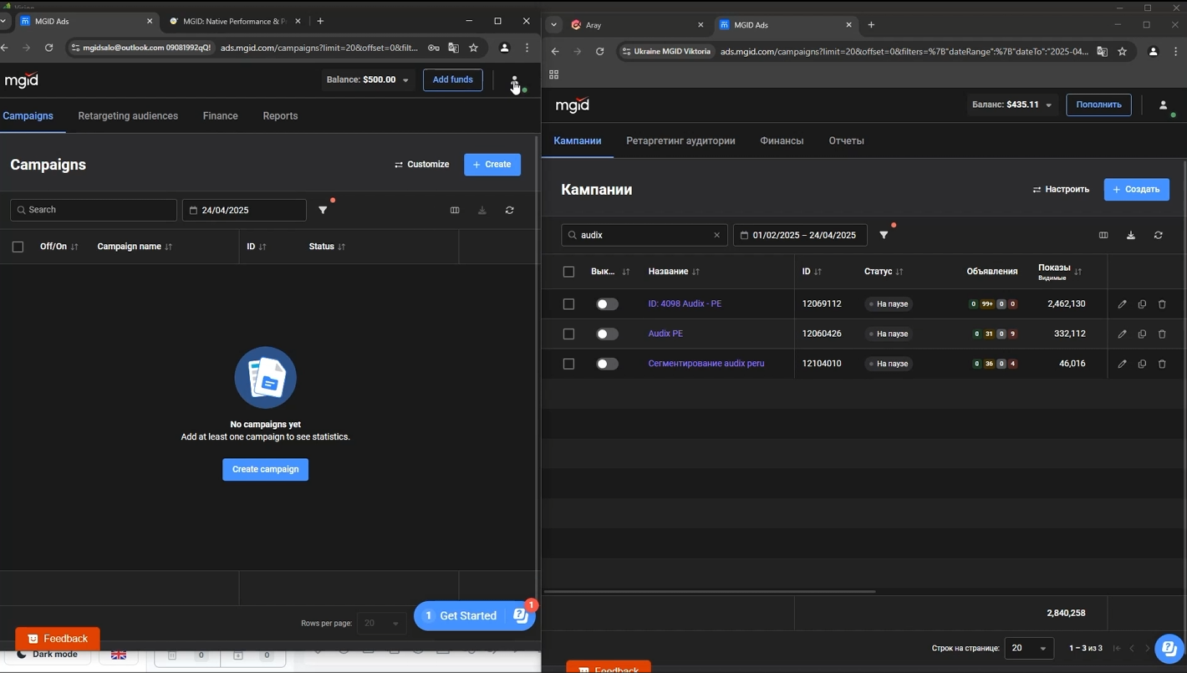The width and height of the screenshot is (1187, 673).
Task: Click the Get Started widget
Action: 474,616
